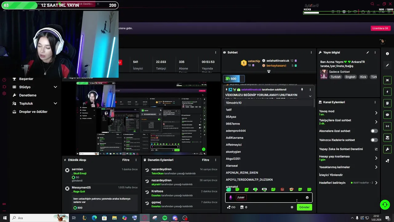The image size is (394, 222).
Task: Open Hedefleri belirleyin arrow
Action: 376,183
